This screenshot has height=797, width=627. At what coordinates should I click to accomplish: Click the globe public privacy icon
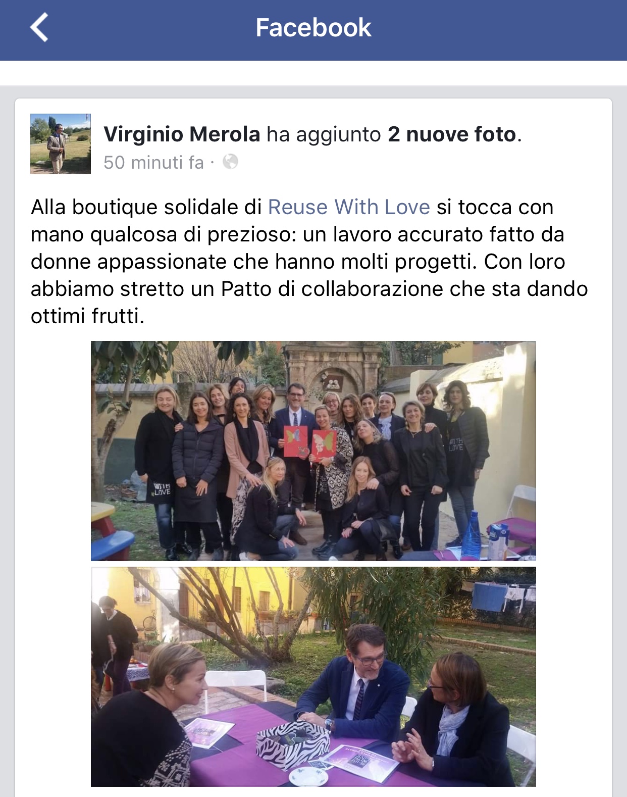click(230, 162)
